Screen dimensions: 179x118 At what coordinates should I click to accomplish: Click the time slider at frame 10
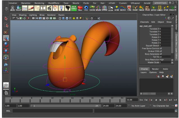50,100
